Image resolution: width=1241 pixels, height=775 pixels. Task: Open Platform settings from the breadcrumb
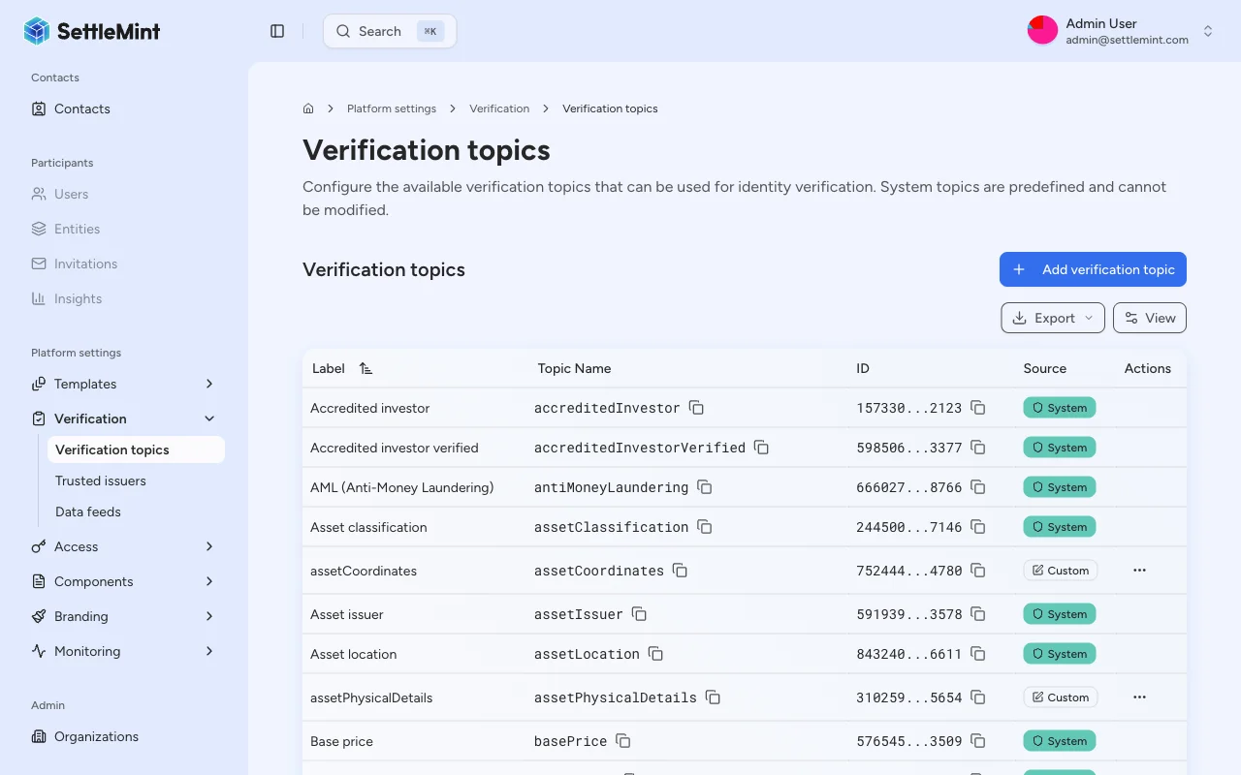pos(392,108)
